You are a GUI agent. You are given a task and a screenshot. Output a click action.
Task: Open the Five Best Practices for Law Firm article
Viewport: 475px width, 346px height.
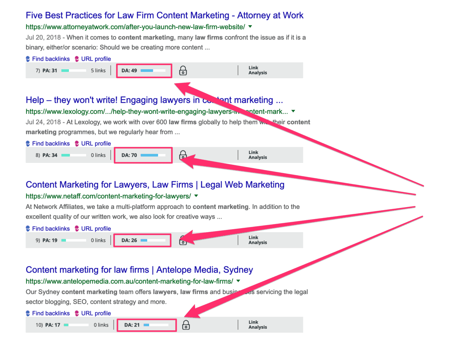pyautogui.click(x=164, y=15)
